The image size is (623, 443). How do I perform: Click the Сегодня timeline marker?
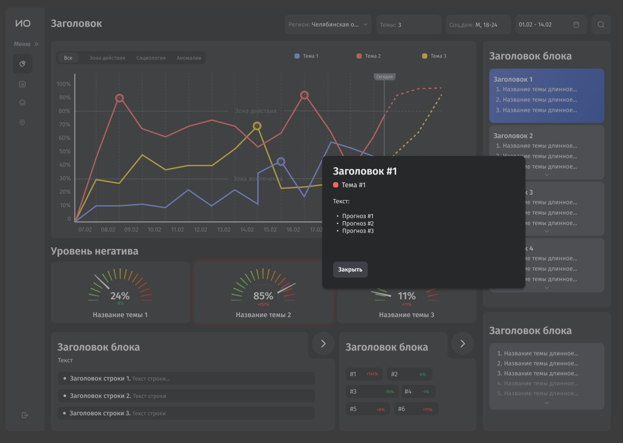pos(384,76)
